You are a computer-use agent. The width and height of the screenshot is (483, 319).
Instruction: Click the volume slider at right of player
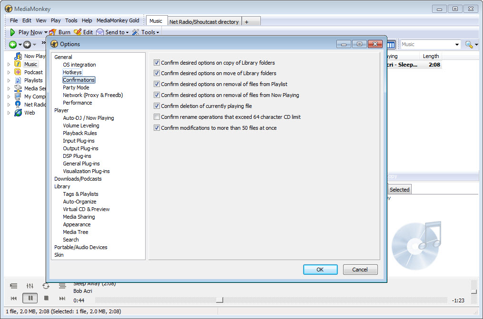(x=474, y=291)
